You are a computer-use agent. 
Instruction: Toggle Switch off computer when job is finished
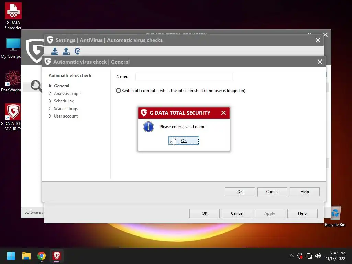[118, 91]
